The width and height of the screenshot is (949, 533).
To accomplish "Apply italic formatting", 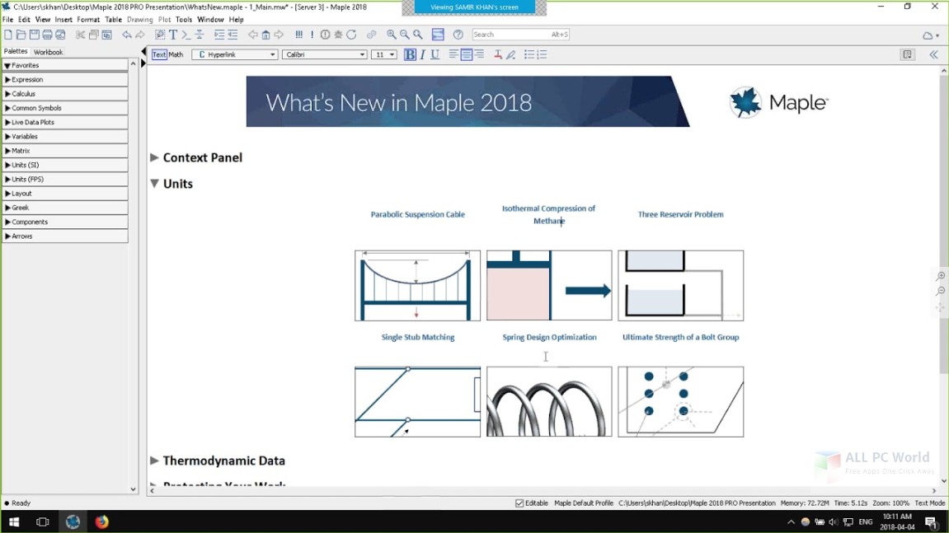I will point(422,54).
